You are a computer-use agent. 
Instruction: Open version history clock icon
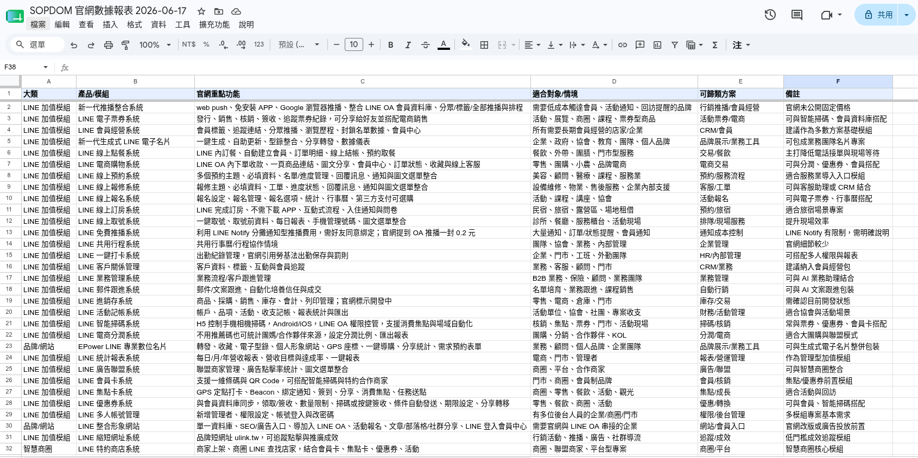(770, 15)
